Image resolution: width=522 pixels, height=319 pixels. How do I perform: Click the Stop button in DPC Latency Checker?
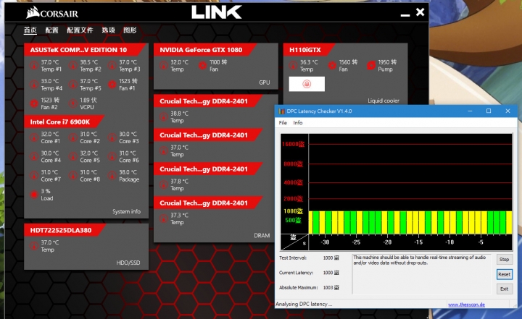504,259
